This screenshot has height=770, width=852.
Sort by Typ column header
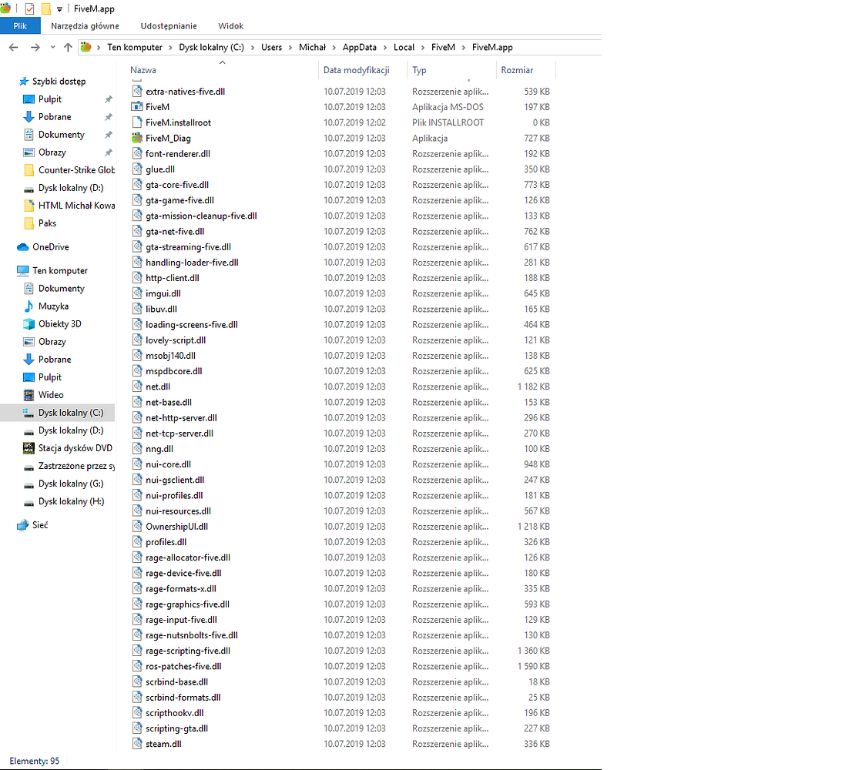419,70
